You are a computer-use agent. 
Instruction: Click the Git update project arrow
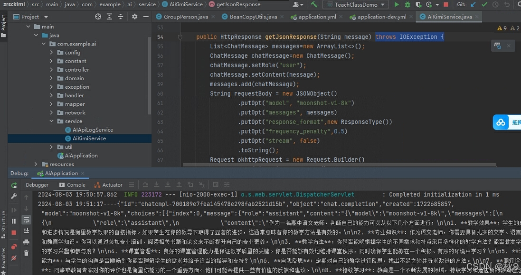[x=473, y=5]
